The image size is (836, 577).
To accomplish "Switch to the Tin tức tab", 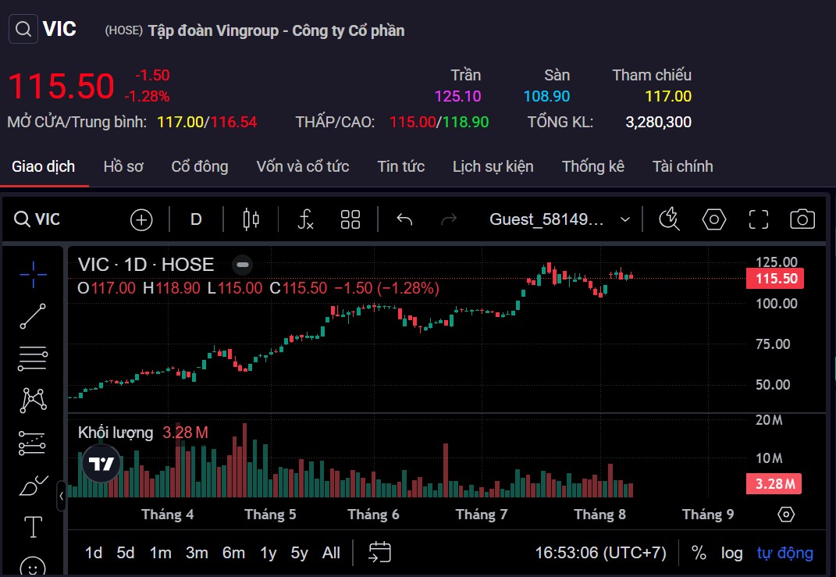I will tap(400, 166).
